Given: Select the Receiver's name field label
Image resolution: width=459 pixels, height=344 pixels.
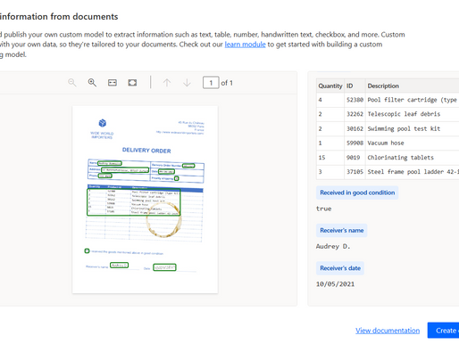Looking at the screenshot, I should pos(342,230).
